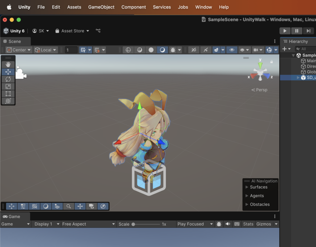
Task: Open the Component menu
Action: [x=134, y=7]
